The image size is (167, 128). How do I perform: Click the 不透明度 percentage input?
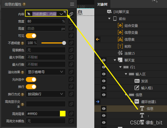[32, 43]
